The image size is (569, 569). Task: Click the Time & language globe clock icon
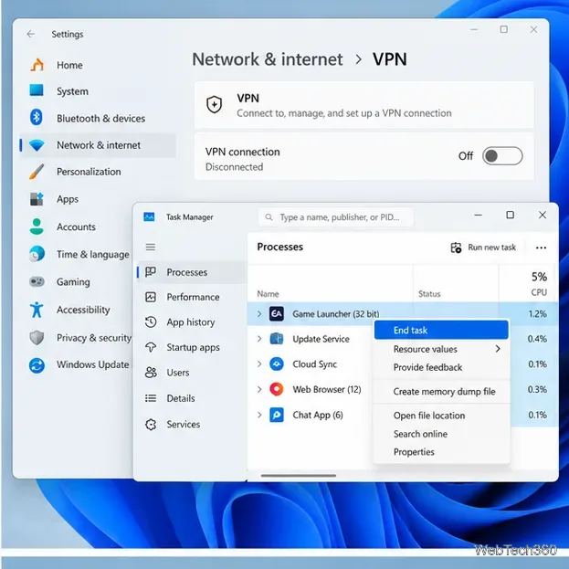coord(37,254)
